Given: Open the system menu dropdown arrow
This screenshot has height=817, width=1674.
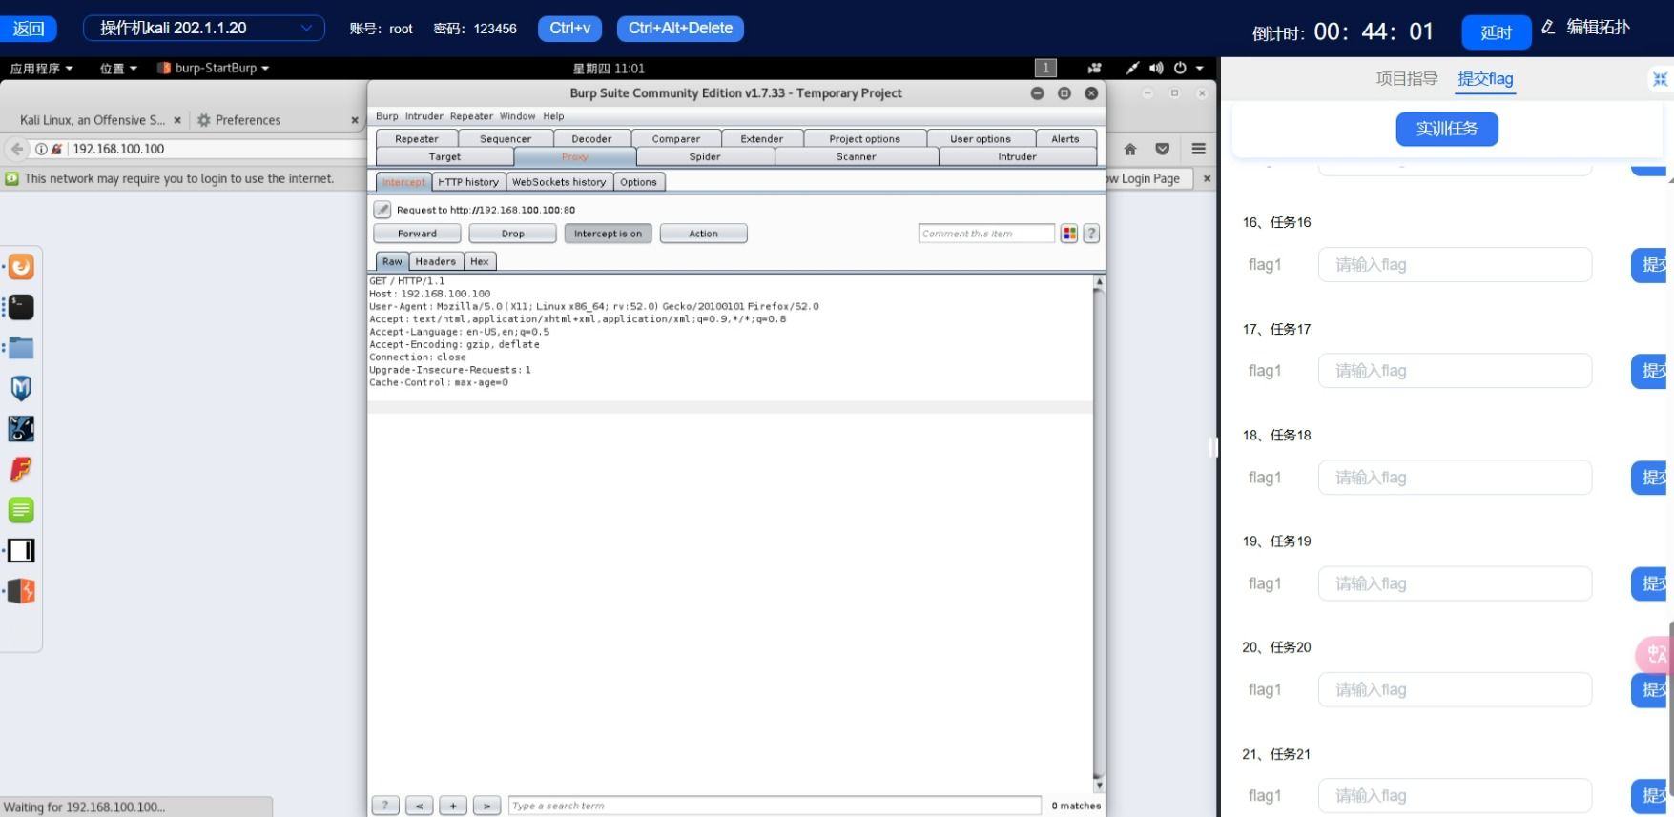Looking at the screenshot, I should [1200, 69].
